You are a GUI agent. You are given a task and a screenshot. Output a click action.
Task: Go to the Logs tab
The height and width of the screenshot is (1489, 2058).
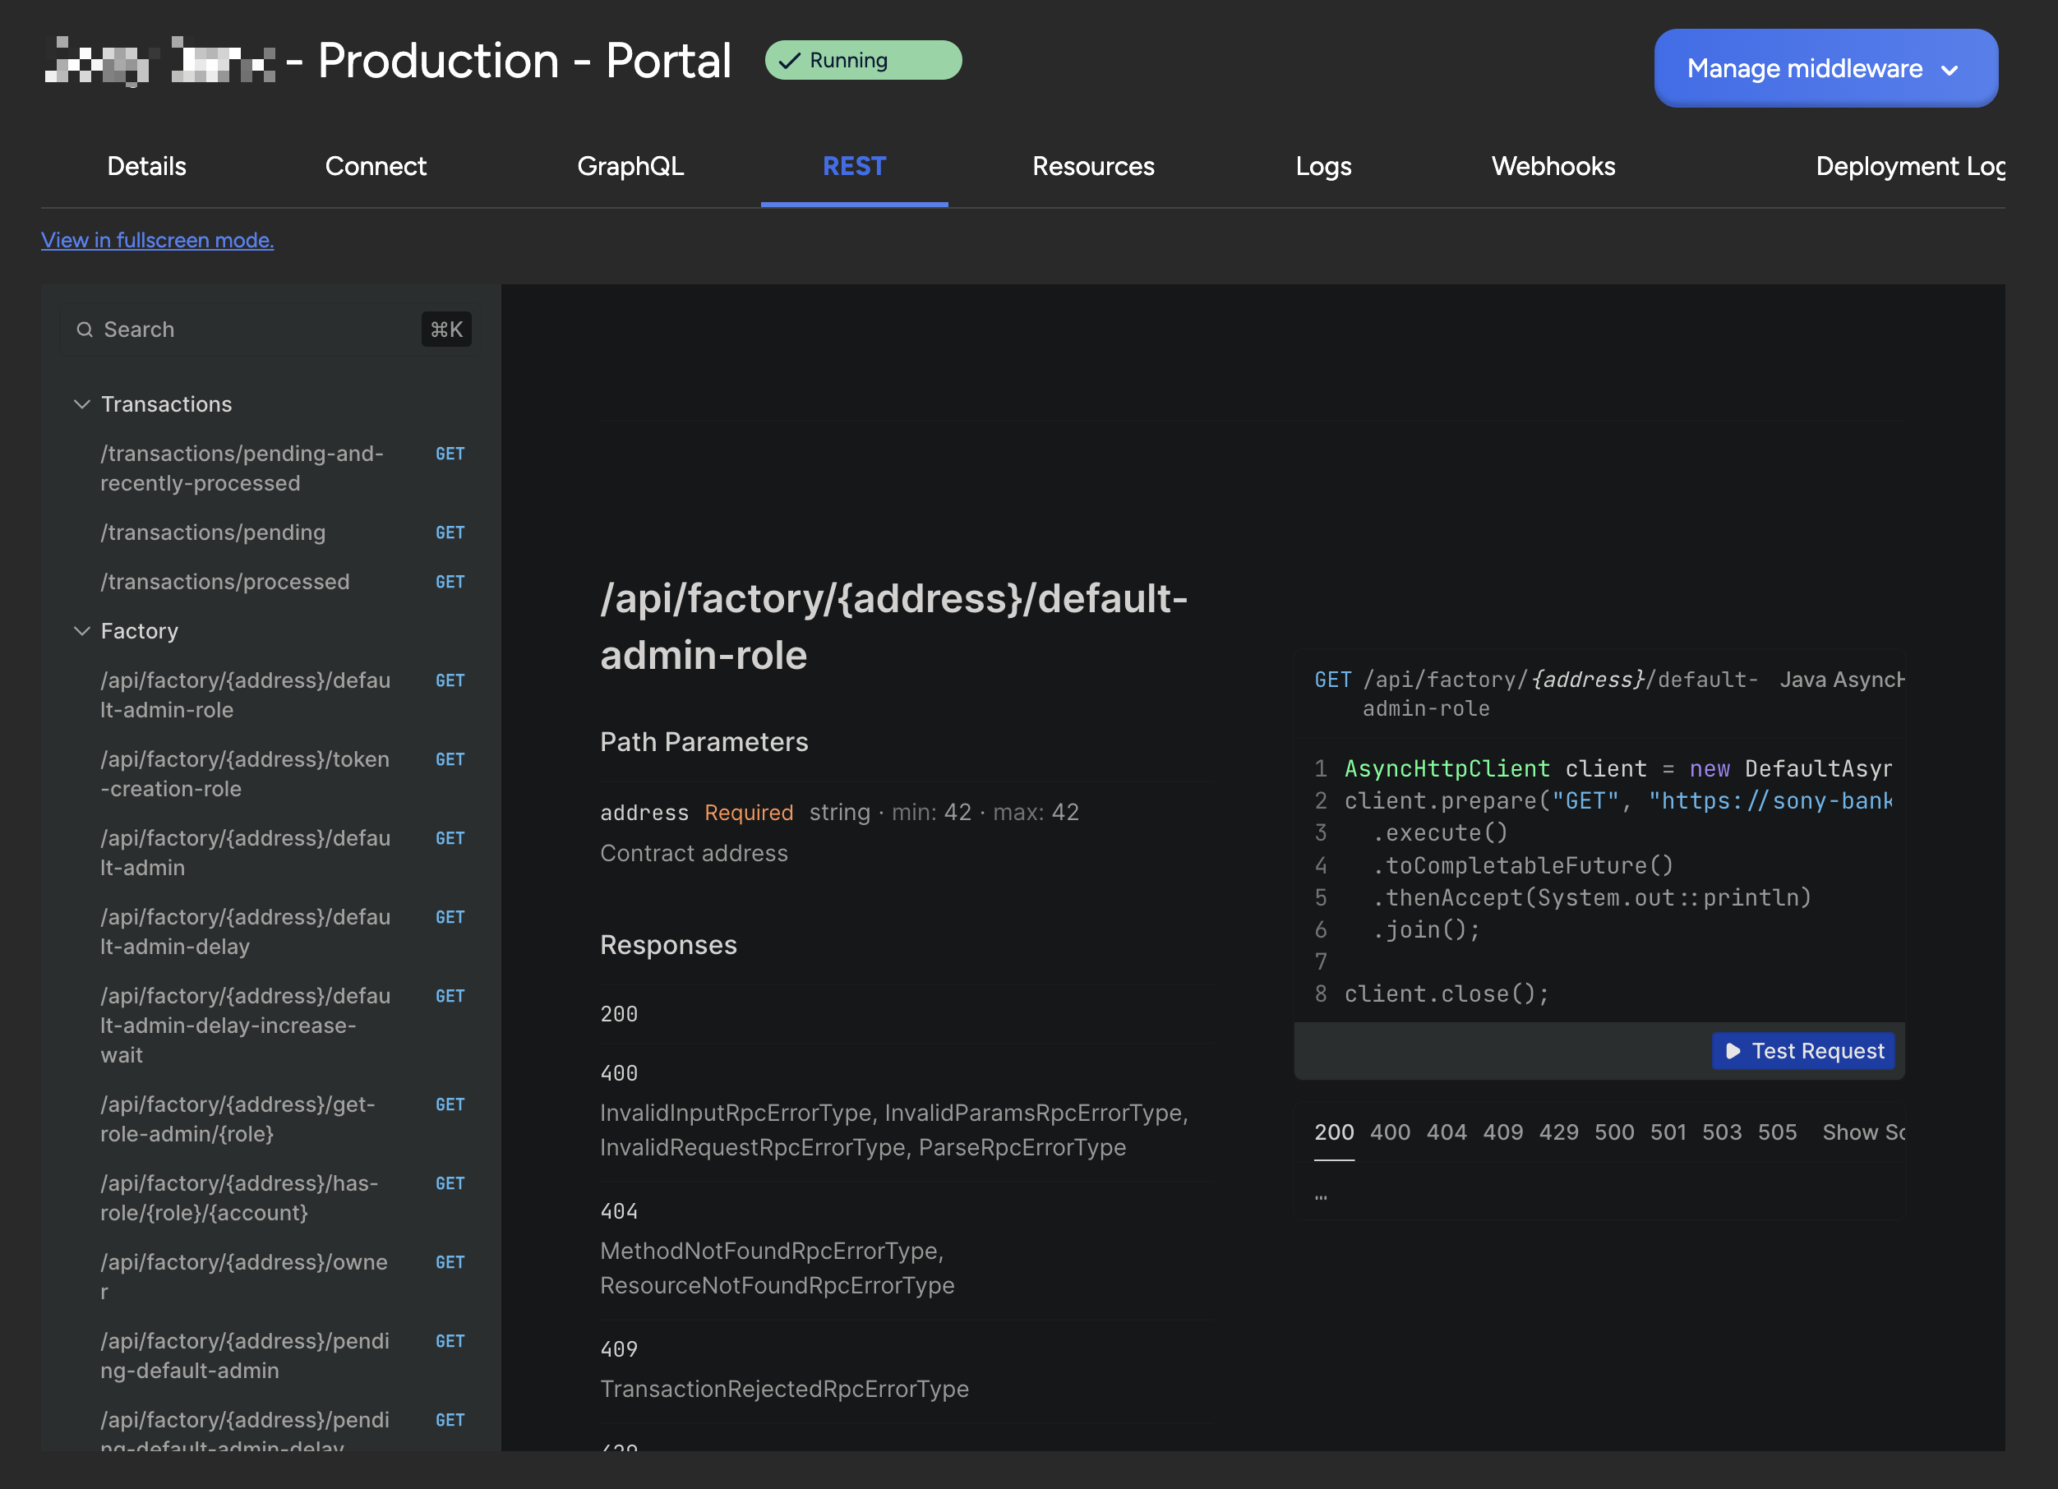[x=1323, y=166]
